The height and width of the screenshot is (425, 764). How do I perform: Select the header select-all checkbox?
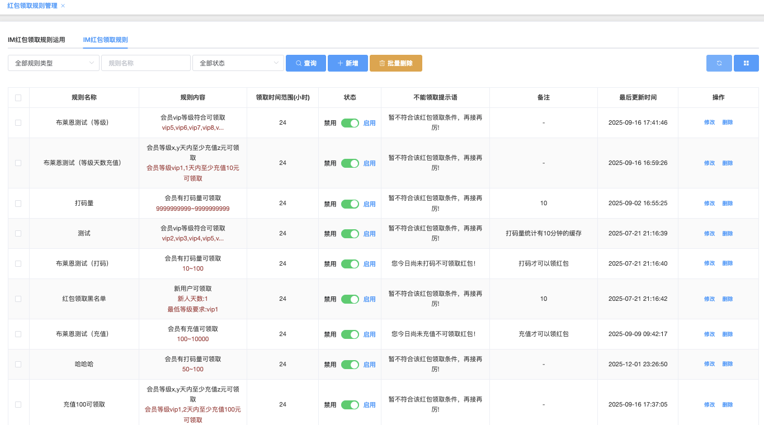pos(18,98)
